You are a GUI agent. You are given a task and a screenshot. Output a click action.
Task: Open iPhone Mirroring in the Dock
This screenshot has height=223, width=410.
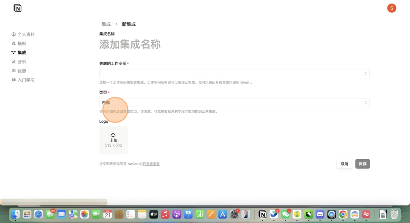click(x=246, y=214)
